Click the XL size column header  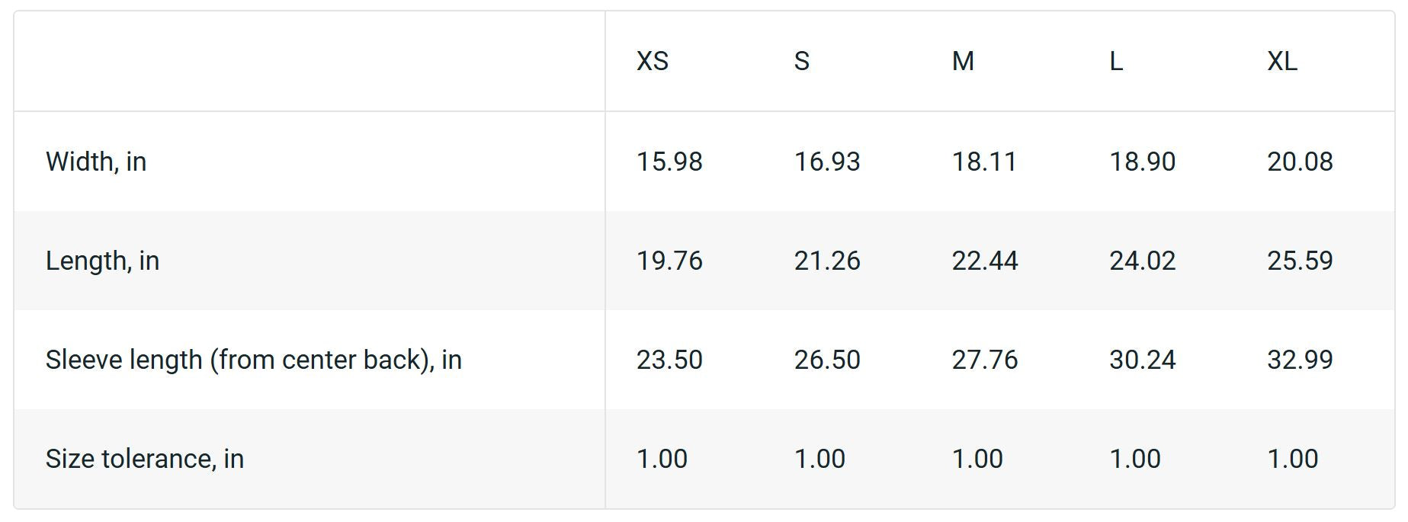pyautogui.click(x=1282, y=61)
